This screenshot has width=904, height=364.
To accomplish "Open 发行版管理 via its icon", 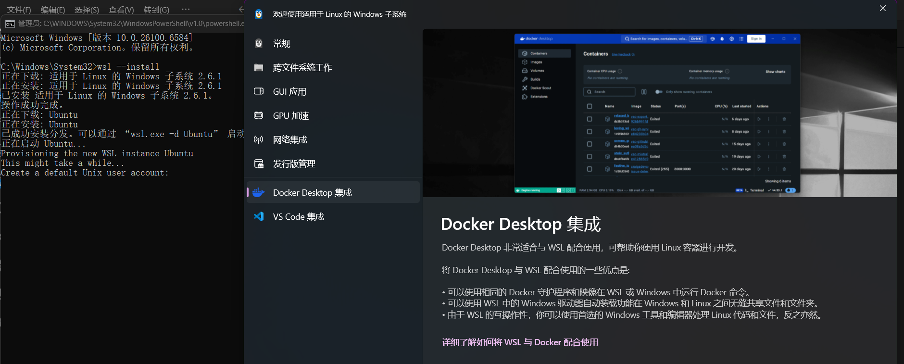I will 259,164.
